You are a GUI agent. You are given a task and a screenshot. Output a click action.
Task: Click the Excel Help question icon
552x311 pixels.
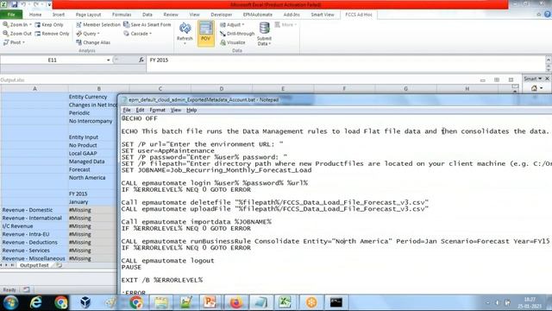548,15
